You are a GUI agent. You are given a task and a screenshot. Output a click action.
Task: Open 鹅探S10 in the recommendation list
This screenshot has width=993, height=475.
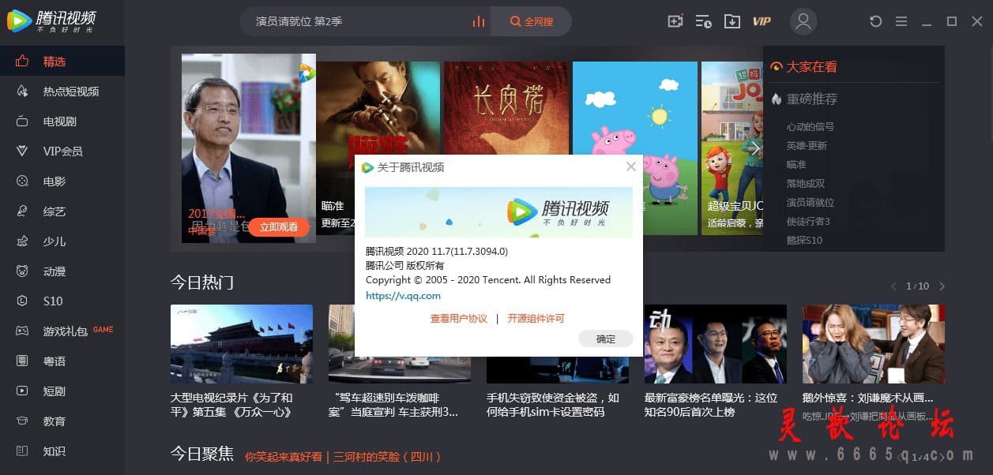[804, 241]
